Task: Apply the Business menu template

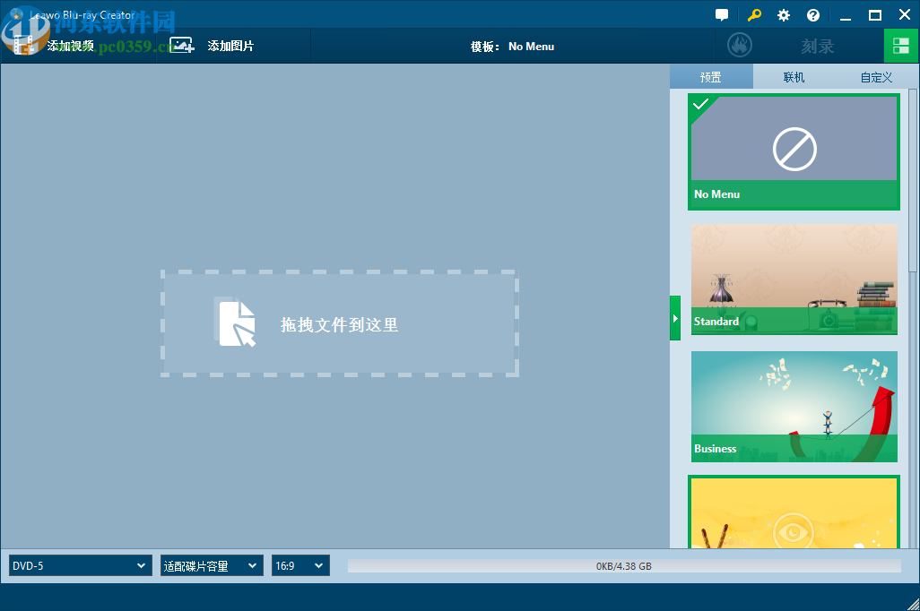Action: click(x=794, y=407)
